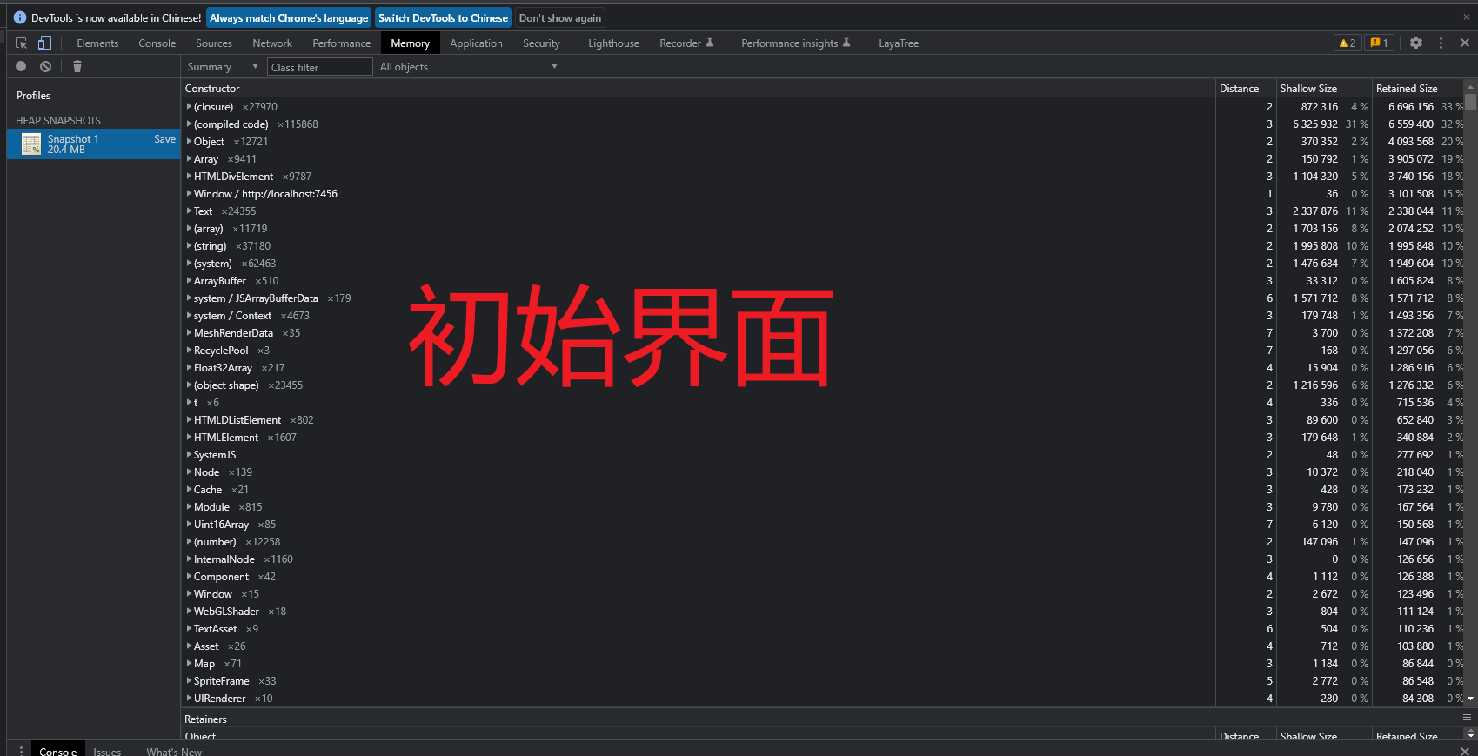Click the info icon in the infobar

[20, 17]
